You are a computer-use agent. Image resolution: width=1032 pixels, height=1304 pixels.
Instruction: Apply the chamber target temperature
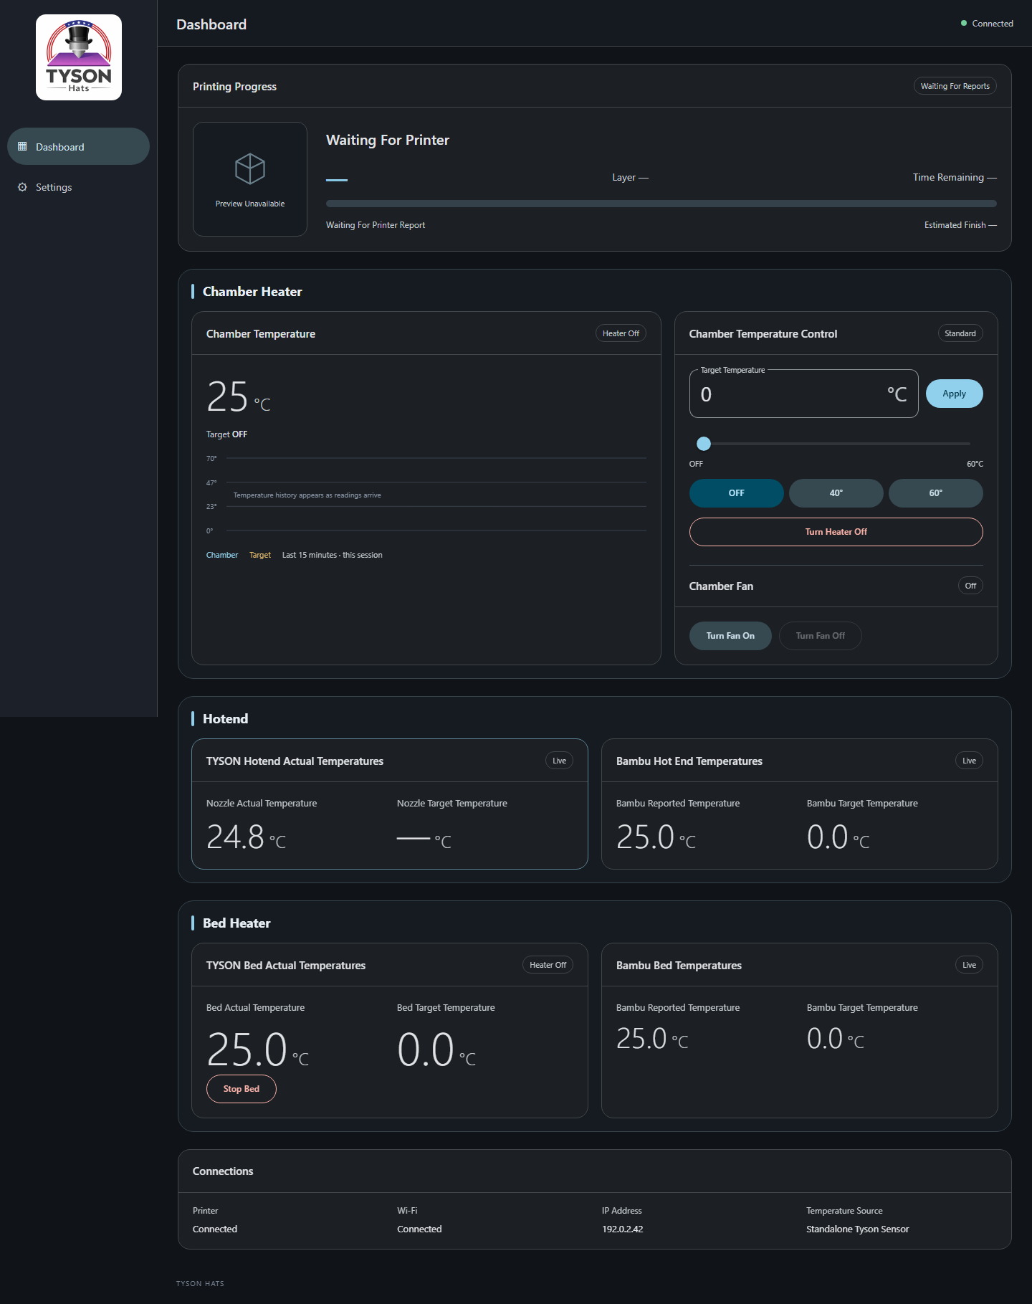(954, 394)
